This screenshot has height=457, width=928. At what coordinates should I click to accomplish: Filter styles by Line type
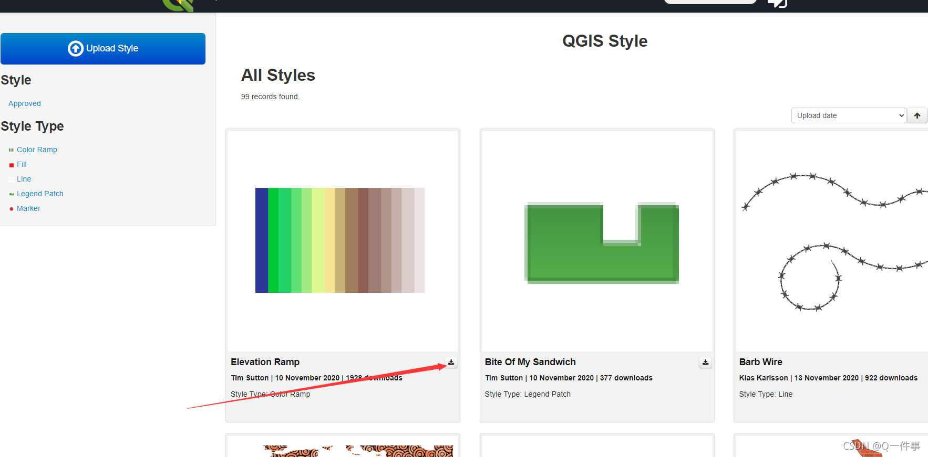coord(24,179)
